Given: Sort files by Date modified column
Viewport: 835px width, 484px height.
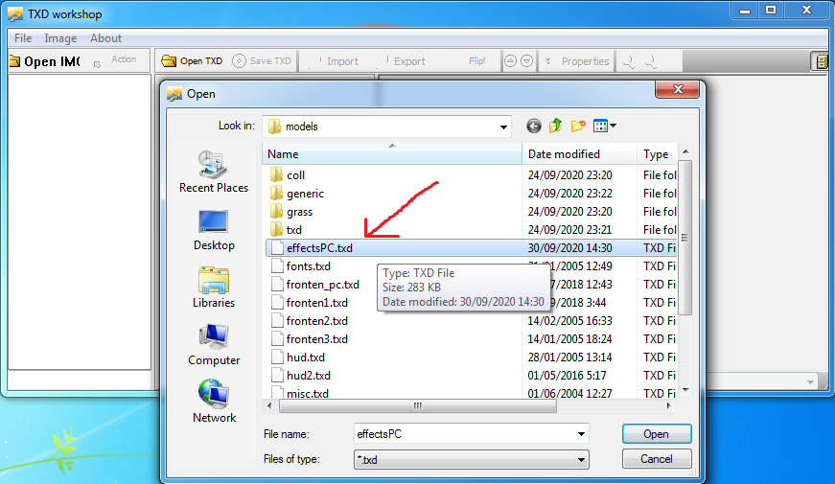Looking at the screenshot, I should pos(579,154).
